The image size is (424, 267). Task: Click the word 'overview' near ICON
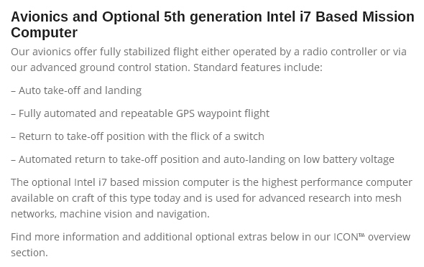tap(389, 237)
